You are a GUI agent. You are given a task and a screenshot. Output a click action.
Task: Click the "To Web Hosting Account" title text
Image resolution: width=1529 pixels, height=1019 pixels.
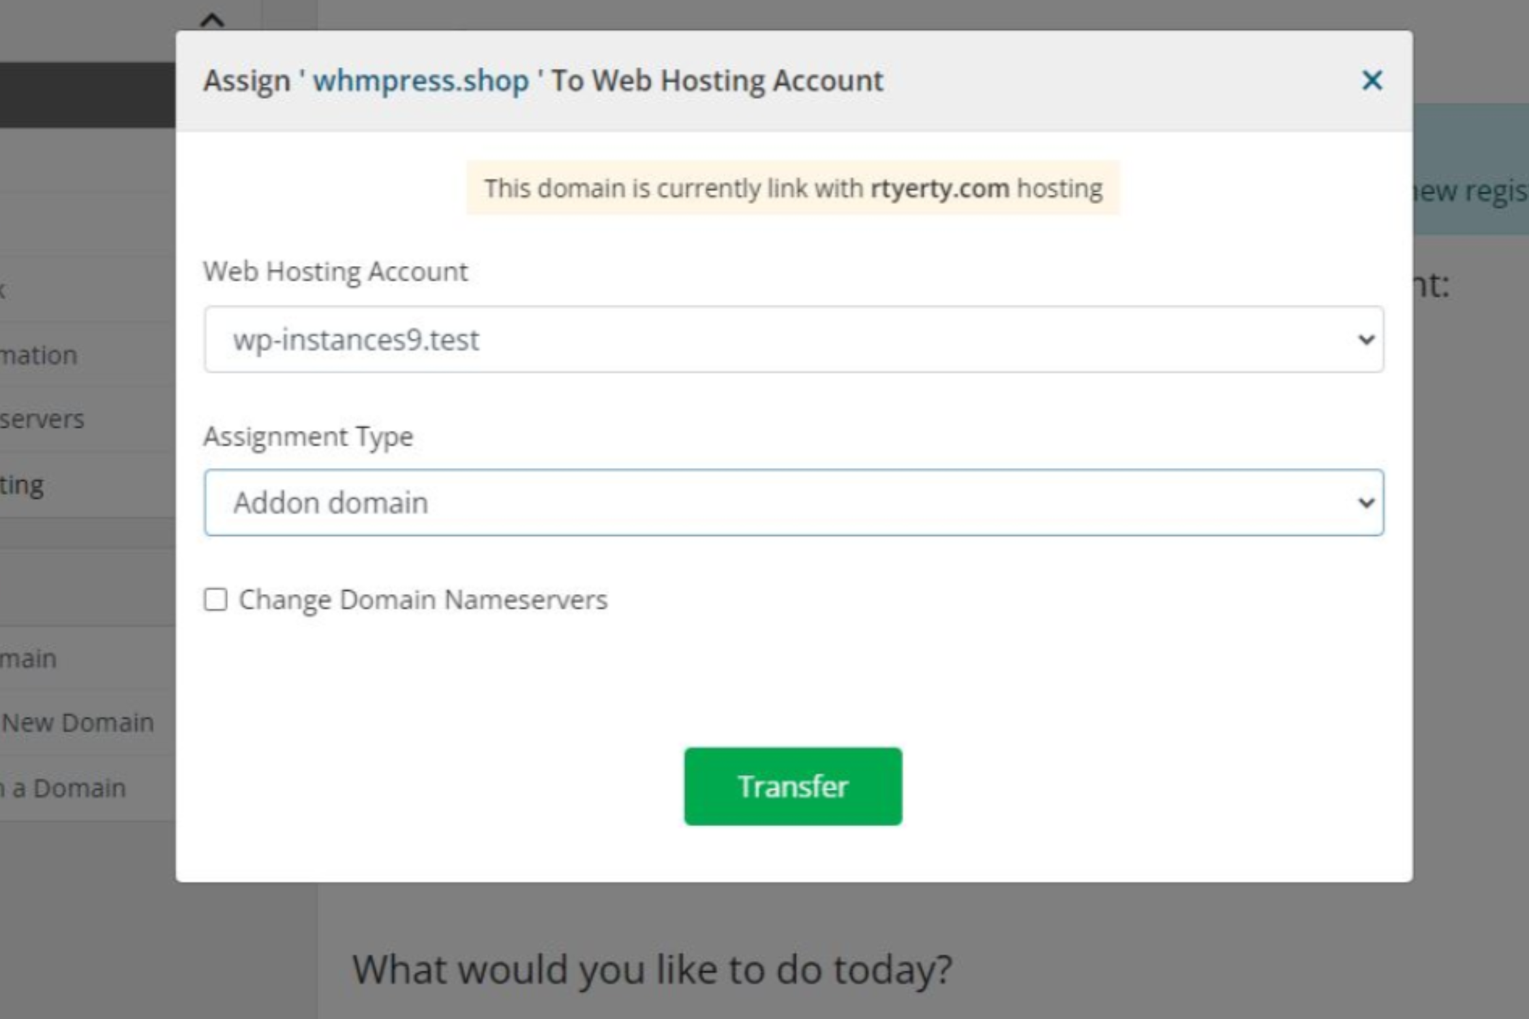[x=718, y=81]
